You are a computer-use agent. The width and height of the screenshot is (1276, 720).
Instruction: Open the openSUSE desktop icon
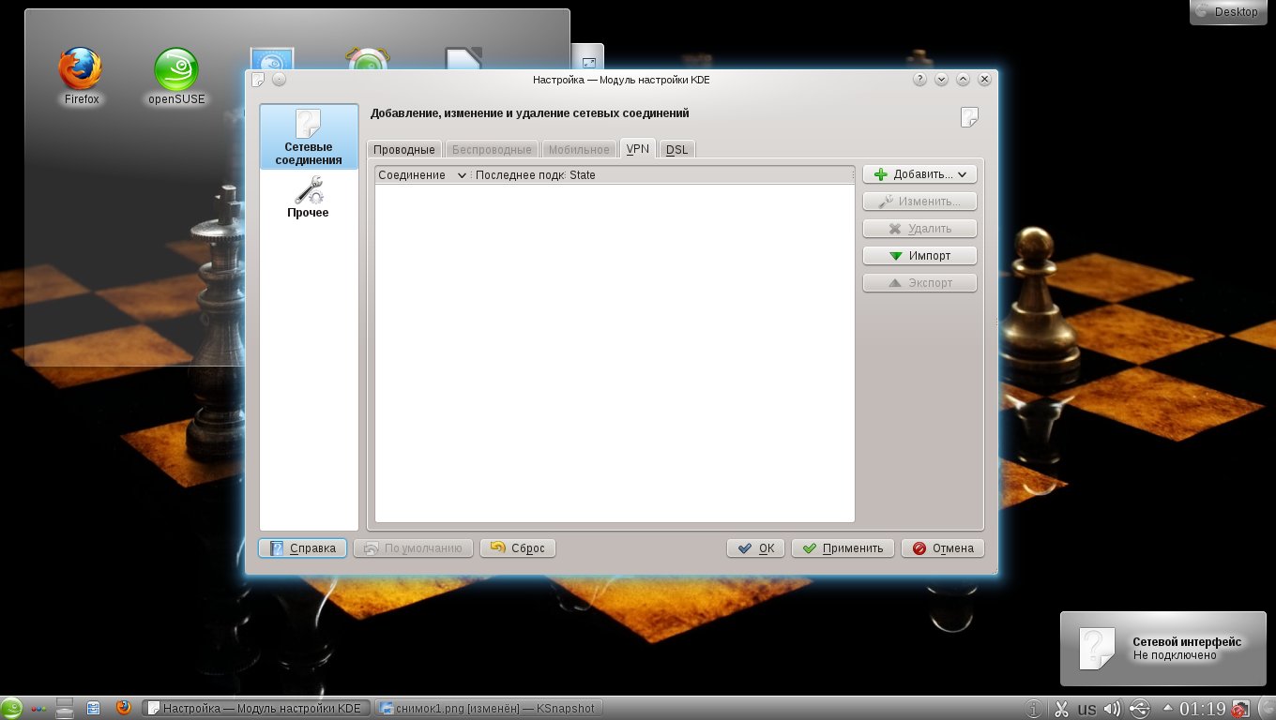[176, 75]
